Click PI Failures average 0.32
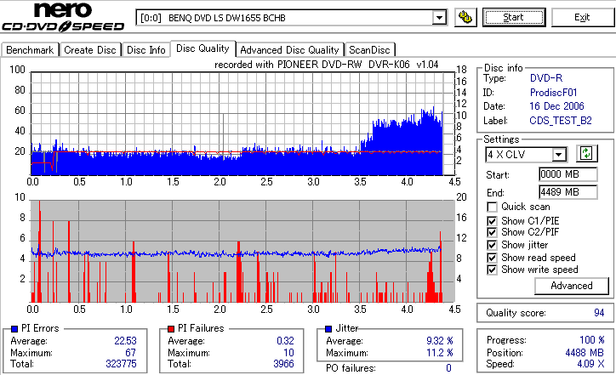 (285, 341)
